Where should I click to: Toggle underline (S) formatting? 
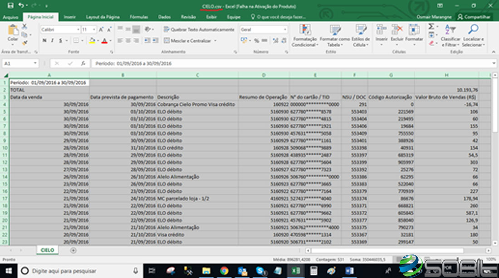(x=60, y=41)
